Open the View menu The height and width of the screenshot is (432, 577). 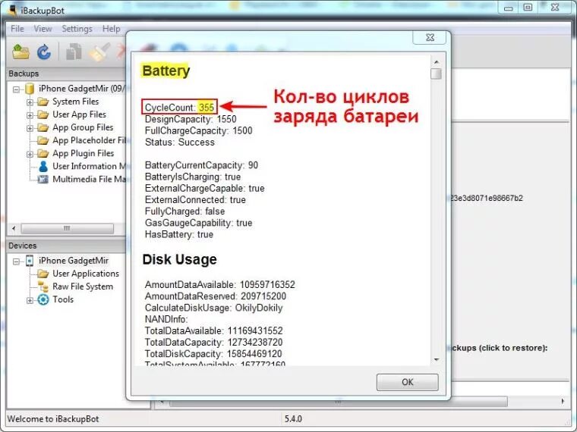(43, 29)
